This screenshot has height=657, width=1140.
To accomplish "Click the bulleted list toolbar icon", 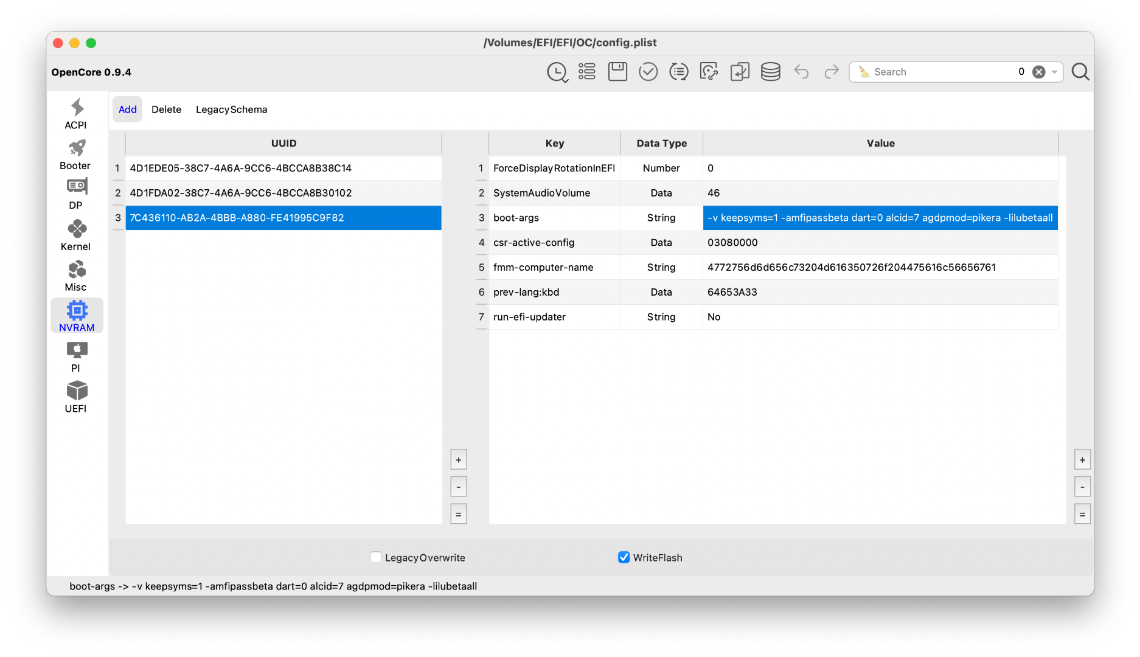I will click(587, 72).
